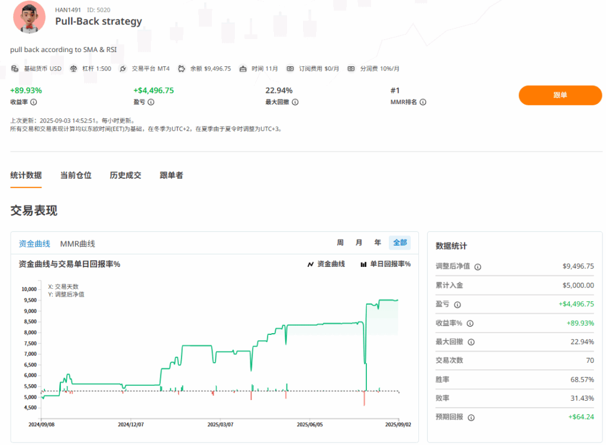The image size is (606, 445).
Task: Open the 跟单者 tab
Action: pyautogui.click(x=171, y=175)
